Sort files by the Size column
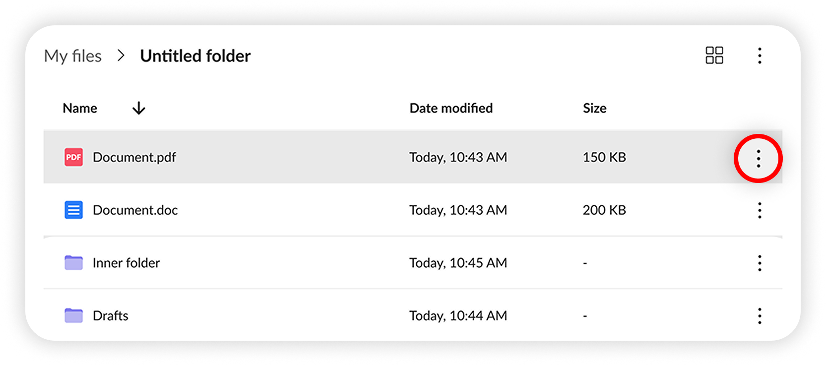The image size is (826, 366). point(594,108)
